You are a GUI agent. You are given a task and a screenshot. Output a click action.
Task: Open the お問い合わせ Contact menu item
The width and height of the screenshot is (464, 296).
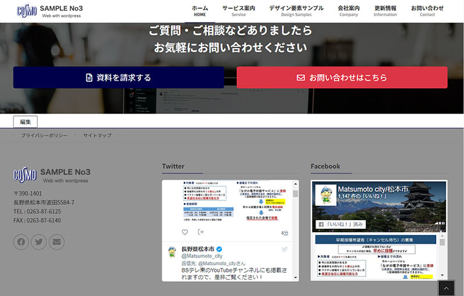tap(427, 11)
